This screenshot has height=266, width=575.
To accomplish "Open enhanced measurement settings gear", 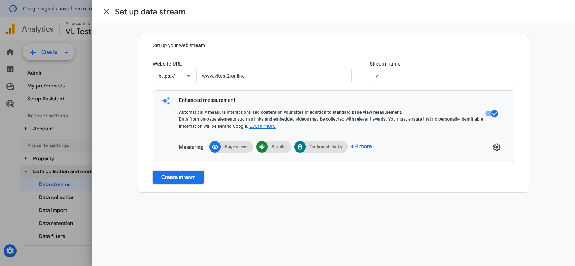I will 496,147.
